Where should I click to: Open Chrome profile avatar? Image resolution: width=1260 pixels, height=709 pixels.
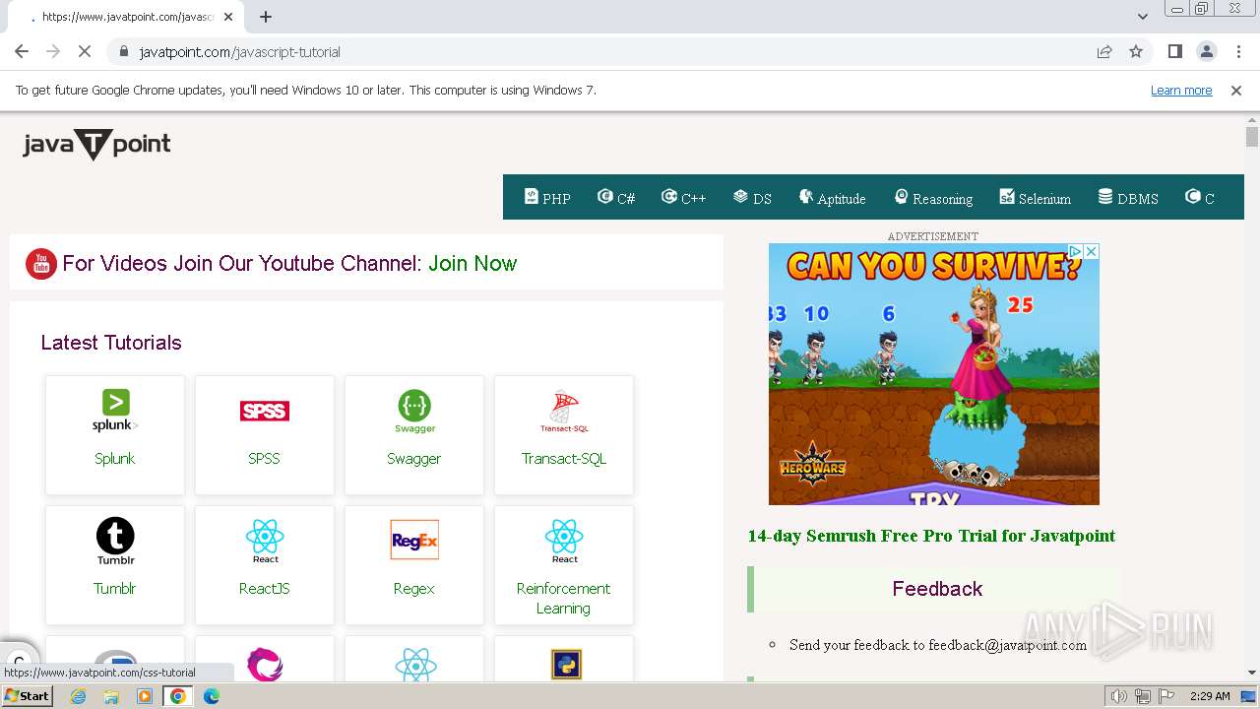[1206, 51]
